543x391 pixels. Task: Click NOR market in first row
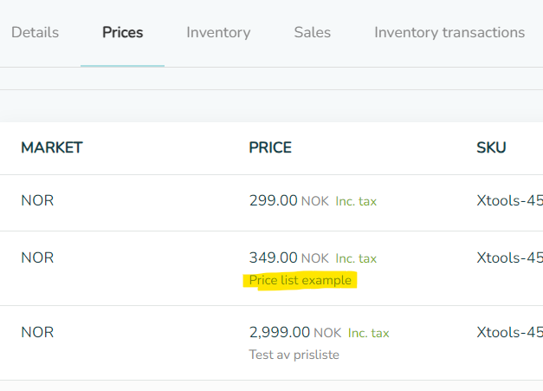(37, 200)
